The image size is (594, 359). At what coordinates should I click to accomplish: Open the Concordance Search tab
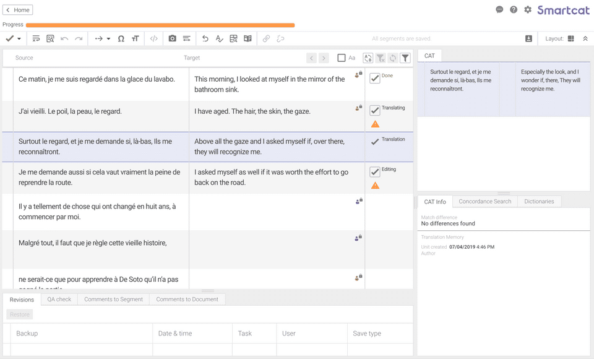[484, 202]
